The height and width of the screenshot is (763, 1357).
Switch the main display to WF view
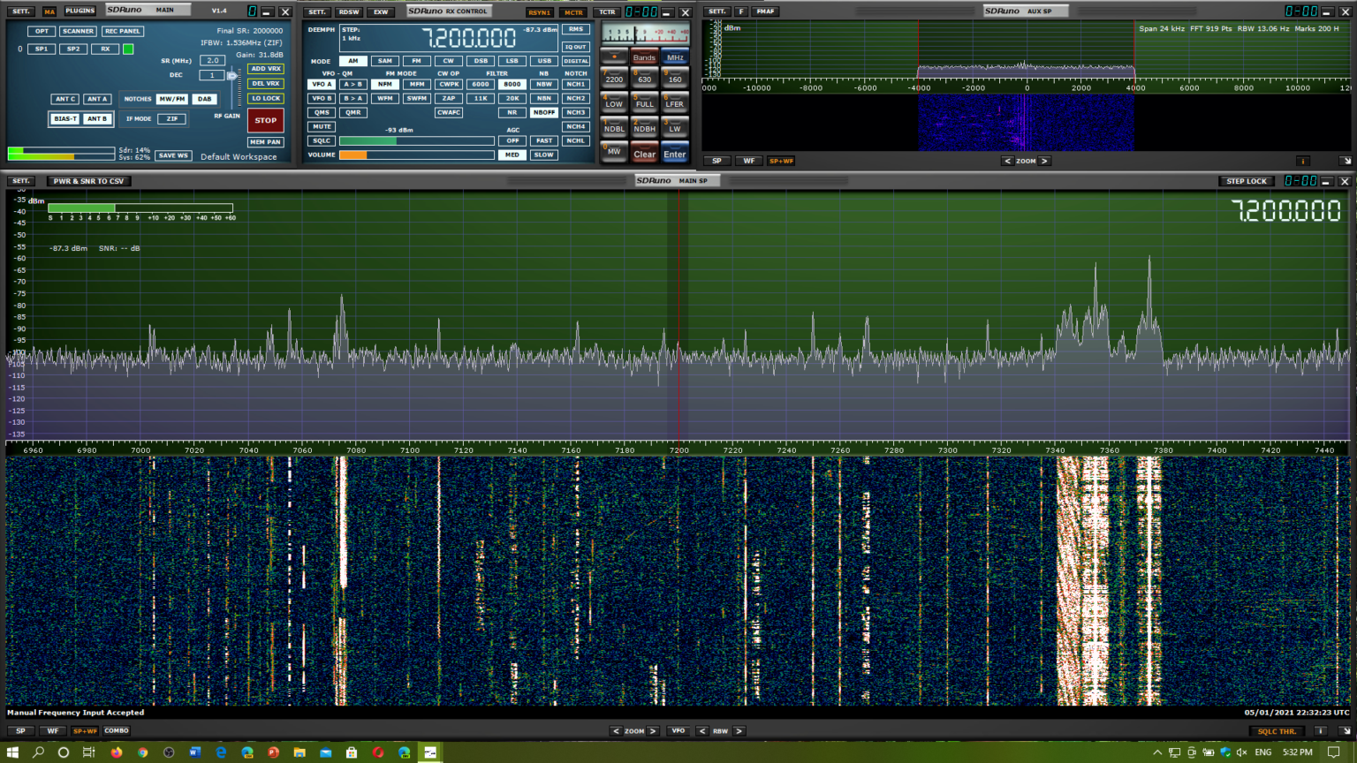coord(53,730)
